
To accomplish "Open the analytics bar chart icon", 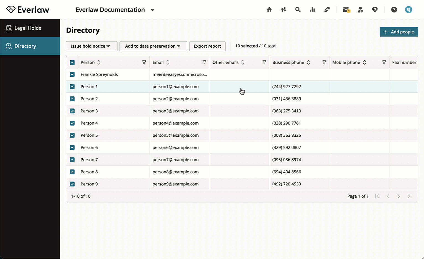I will point(312,10).
